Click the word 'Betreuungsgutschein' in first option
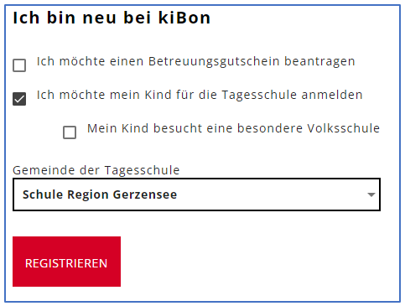Screen dimensions: 405x306 (214, 62)
